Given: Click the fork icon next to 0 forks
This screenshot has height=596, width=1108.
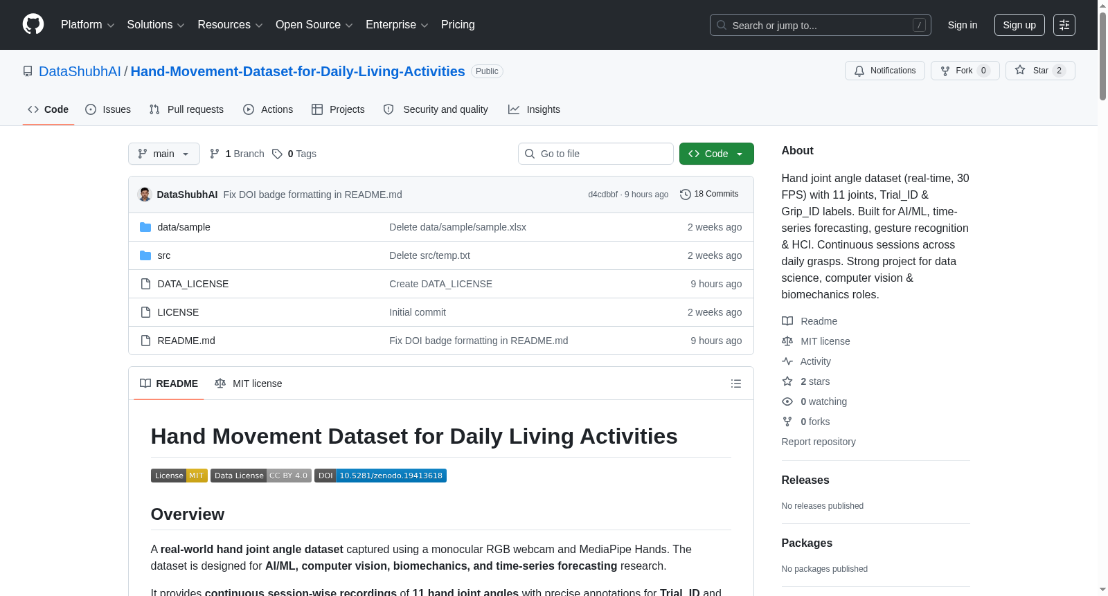Looking at the screenshot, I should coord(787,422).
